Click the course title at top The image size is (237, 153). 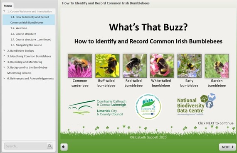click(x=106, y=3)
